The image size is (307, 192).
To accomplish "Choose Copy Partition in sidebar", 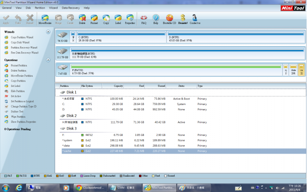I will 18,81.
